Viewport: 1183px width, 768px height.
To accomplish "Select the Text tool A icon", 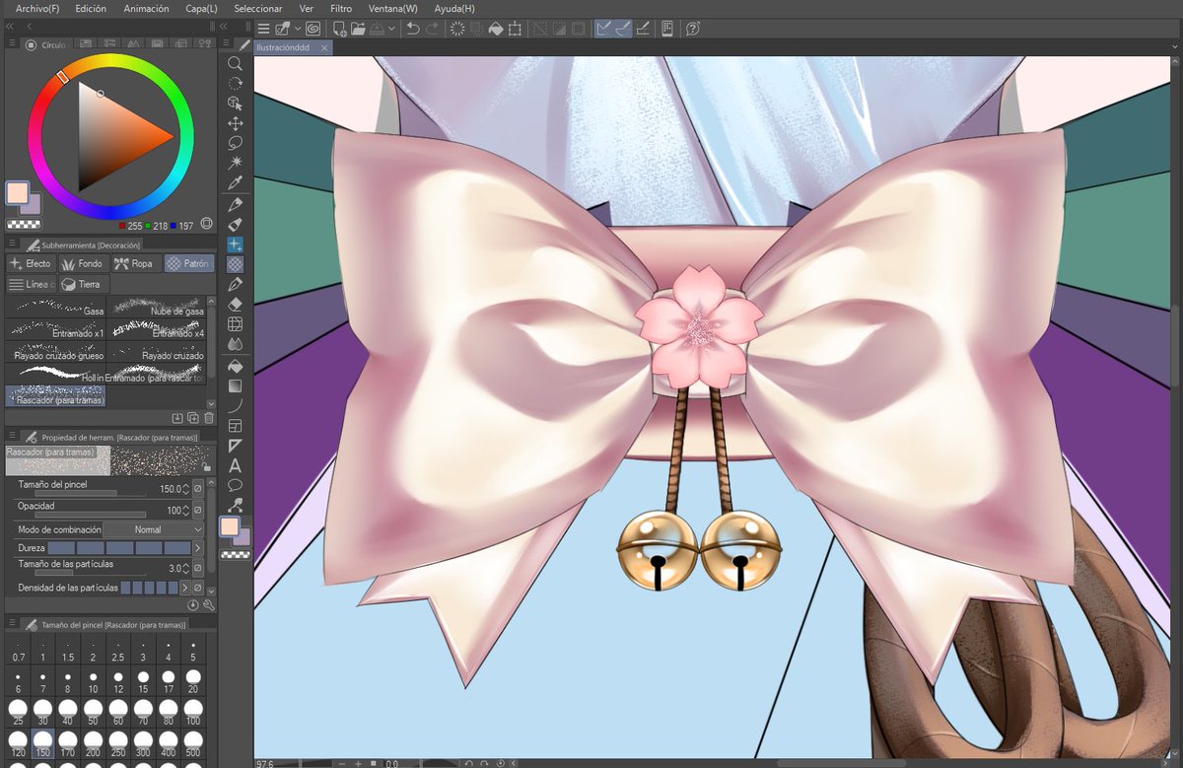I will [x=235, y=465].
